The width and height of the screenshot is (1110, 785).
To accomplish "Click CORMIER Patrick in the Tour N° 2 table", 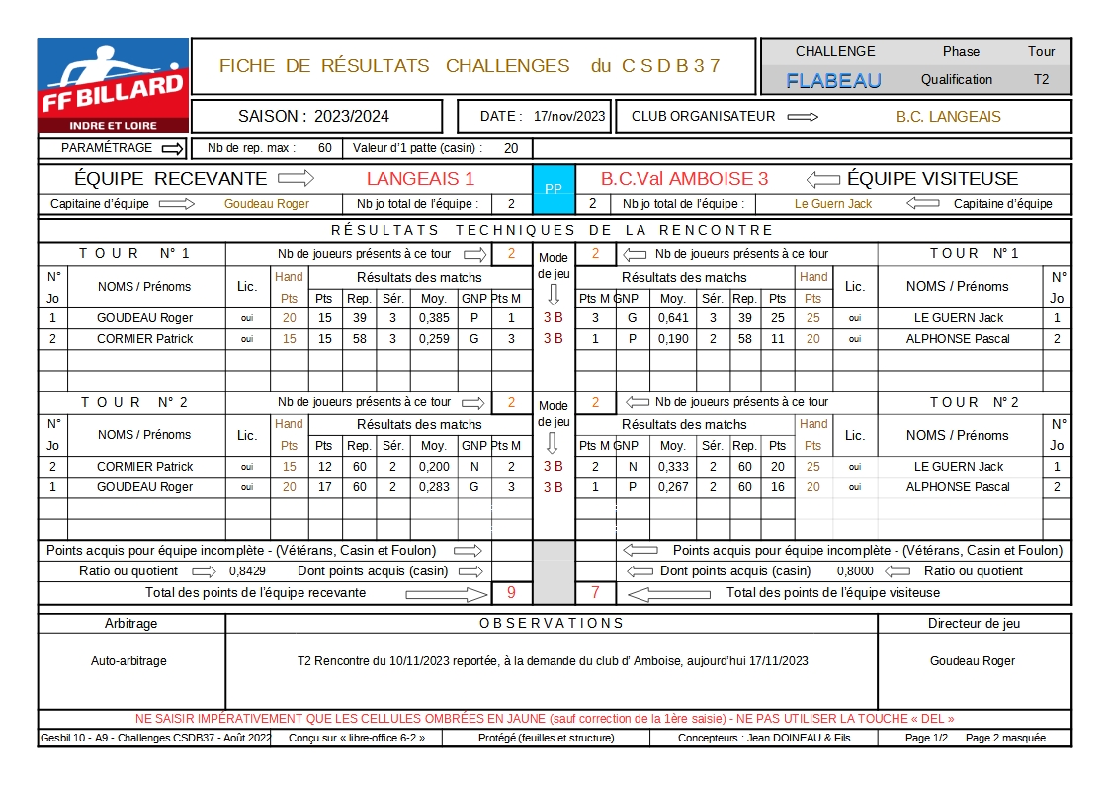I will point(145,467).
